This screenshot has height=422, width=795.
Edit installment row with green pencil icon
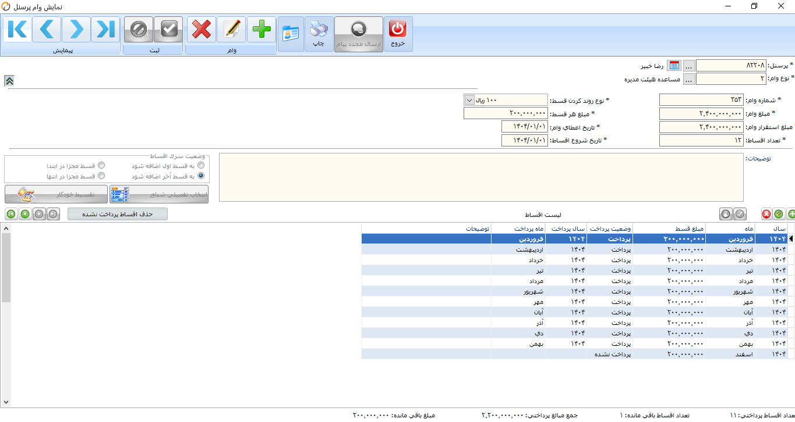click(779, 214)
